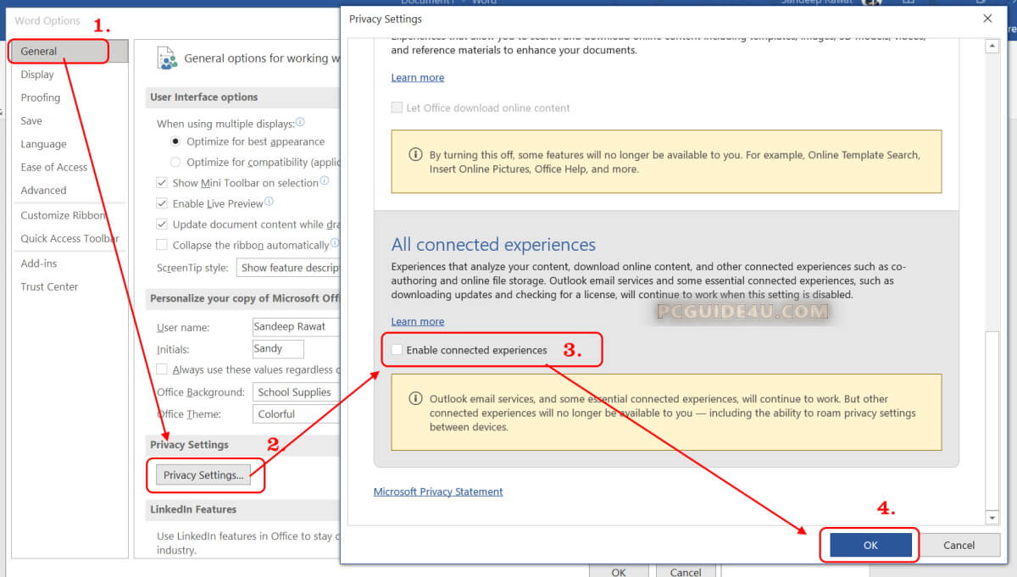Image resolution: width=1017 pixels, height=577 pixels.
Task: Click the info icon beside multiple displays
Action: pyautogui.click(x=301, y=123)
